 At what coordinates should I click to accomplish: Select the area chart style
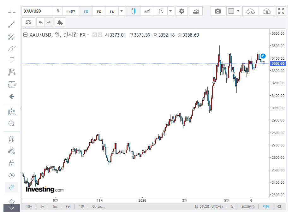coord(147,11)
